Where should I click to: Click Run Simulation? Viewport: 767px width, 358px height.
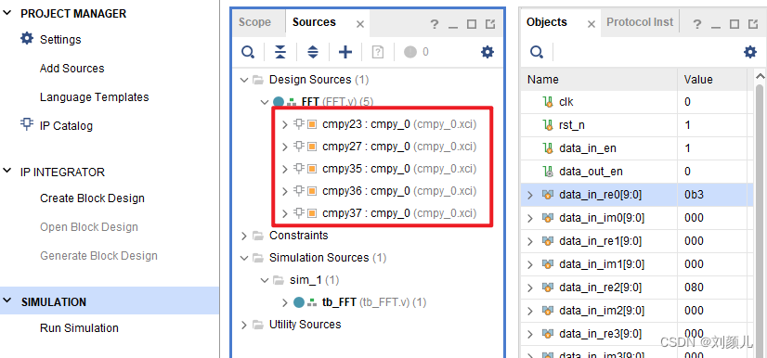click(x=79, y=328)
